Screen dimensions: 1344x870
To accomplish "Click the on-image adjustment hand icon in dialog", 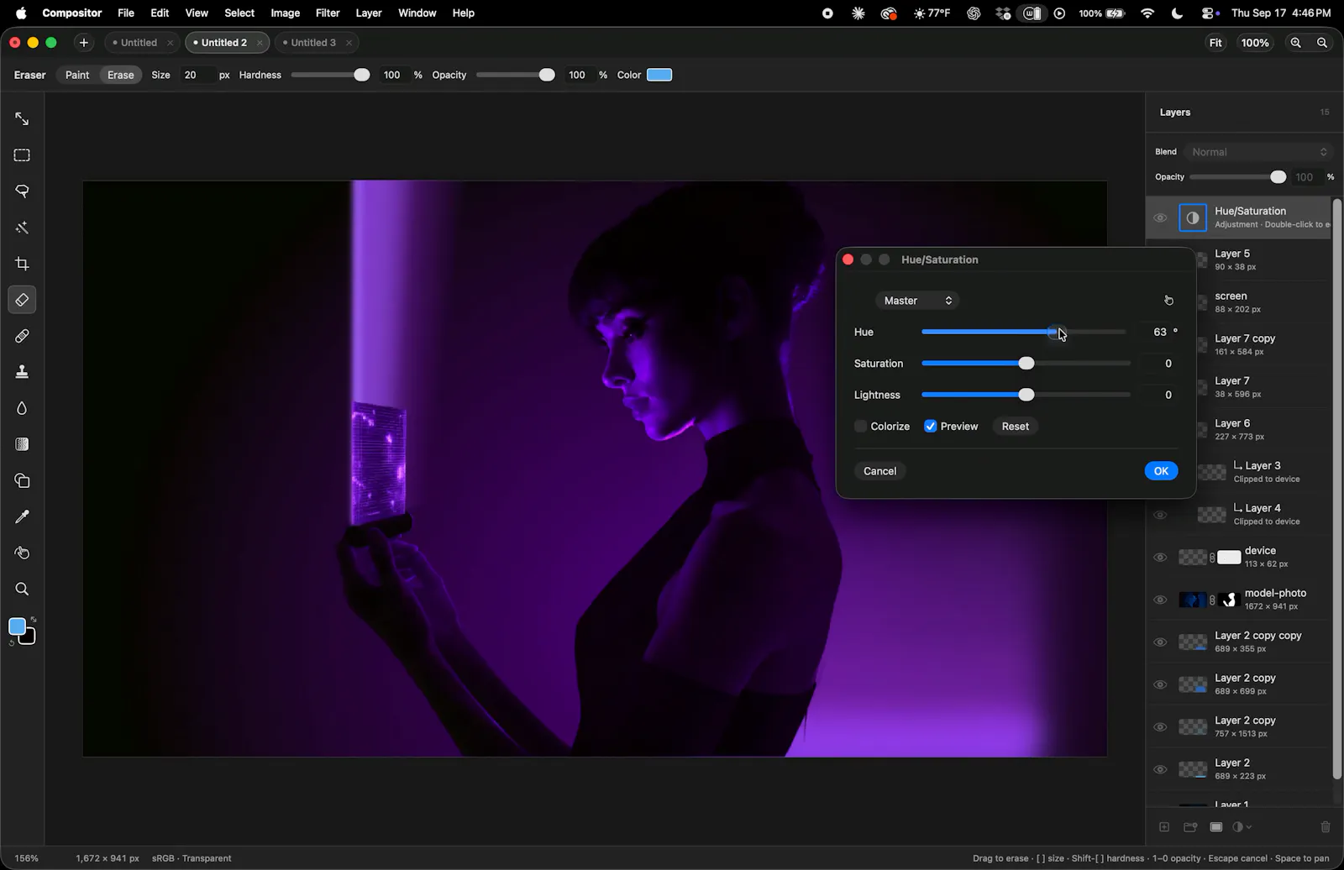I will (x=1168, y=301).
